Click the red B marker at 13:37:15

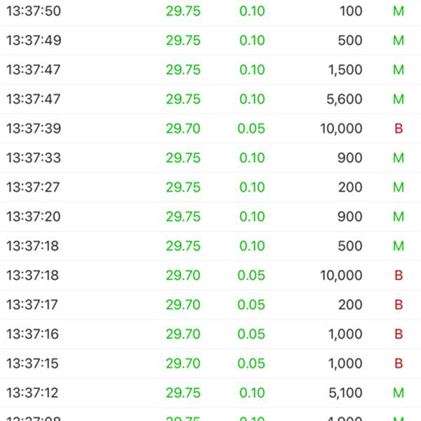399,363
